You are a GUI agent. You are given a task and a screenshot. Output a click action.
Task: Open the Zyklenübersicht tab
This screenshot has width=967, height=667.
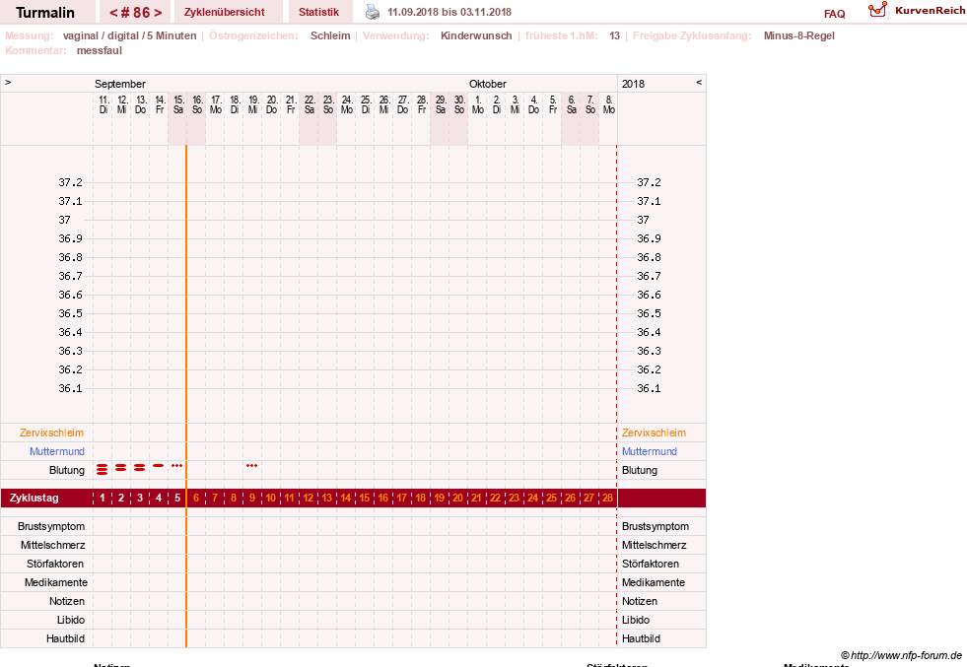pyautogui.click(x=225, y=12)
